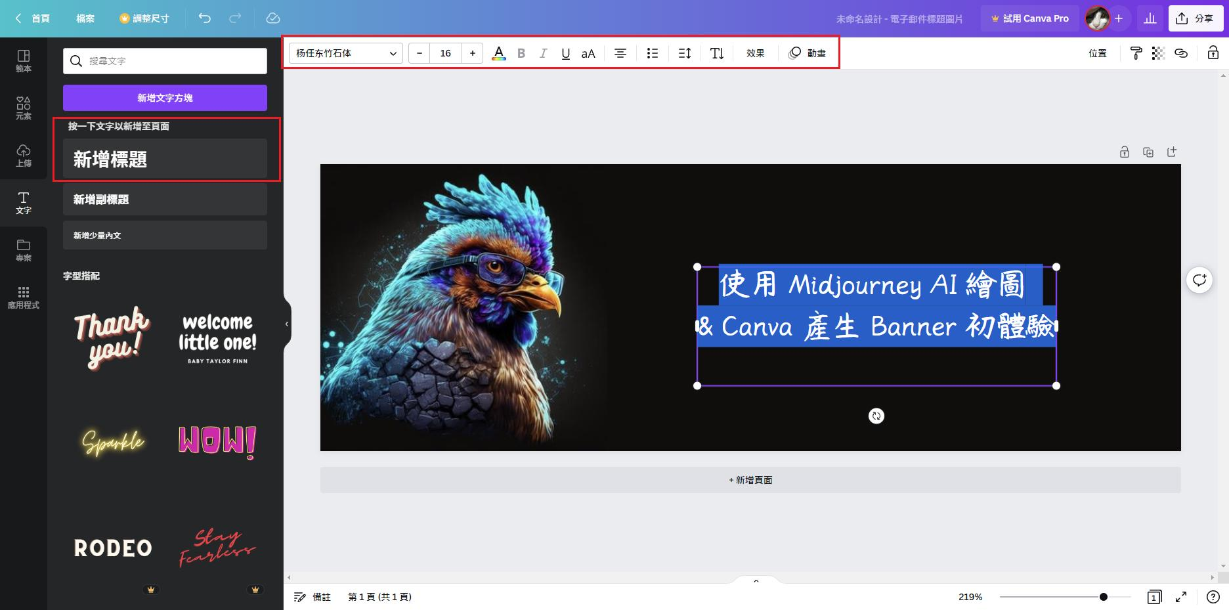The width and height of the screenshot is (1229, 610).
Task: Open the 備註 notes panel
Action: click(x=312, y=597)
